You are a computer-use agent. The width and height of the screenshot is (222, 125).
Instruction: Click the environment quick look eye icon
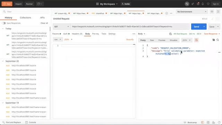pos(212,11)
